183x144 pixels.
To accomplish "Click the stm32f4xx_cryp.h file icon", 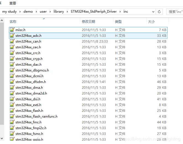I will point(12,59).
